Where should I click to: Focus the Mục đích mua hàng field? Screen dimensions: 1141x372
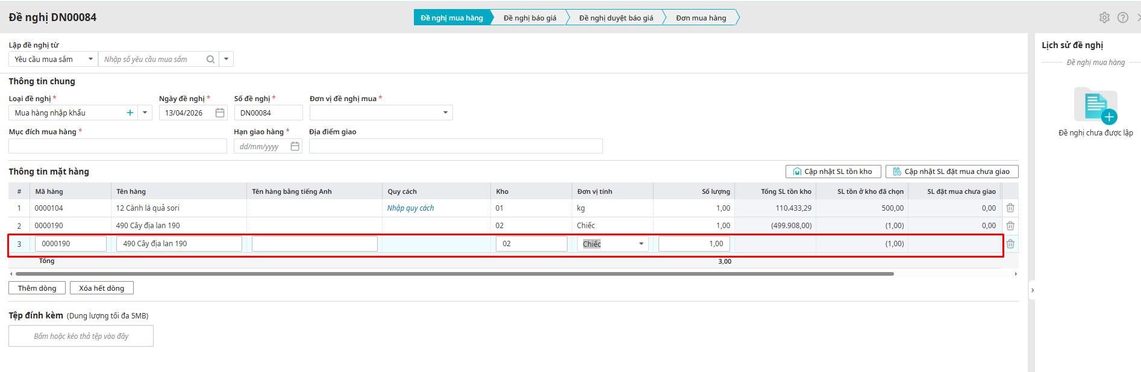117,146
